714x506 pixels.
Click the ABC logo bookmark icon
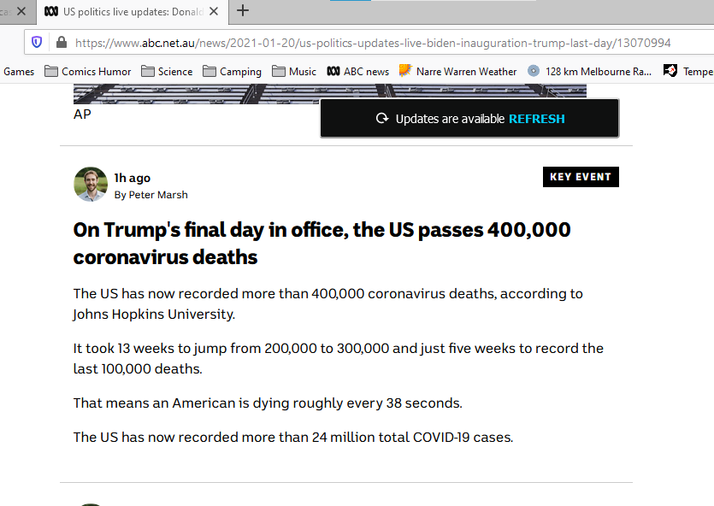[333, 71]
